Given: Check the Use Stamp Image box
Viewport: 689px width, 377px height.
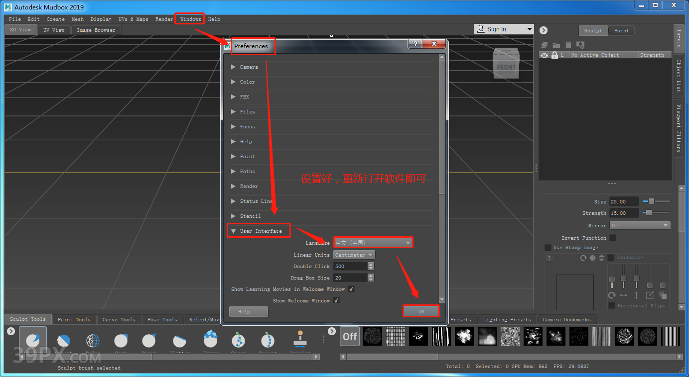Looking at the screenshot, I should point(548,247).
